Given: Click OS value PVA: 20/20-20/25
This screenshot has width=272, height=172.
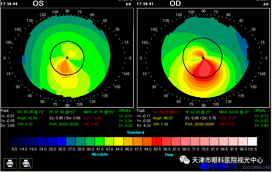Looking at the screenshot, I should coord(64,124).
